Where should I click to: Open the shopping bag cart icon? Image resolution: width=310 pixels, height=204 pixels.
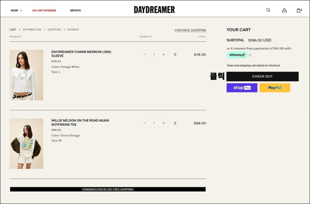pyautogui.click(x=299, y=10)
